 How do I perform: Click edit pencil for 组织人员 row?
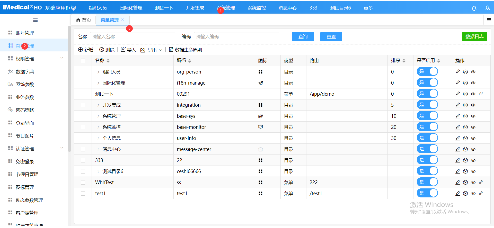coord(458,72)
